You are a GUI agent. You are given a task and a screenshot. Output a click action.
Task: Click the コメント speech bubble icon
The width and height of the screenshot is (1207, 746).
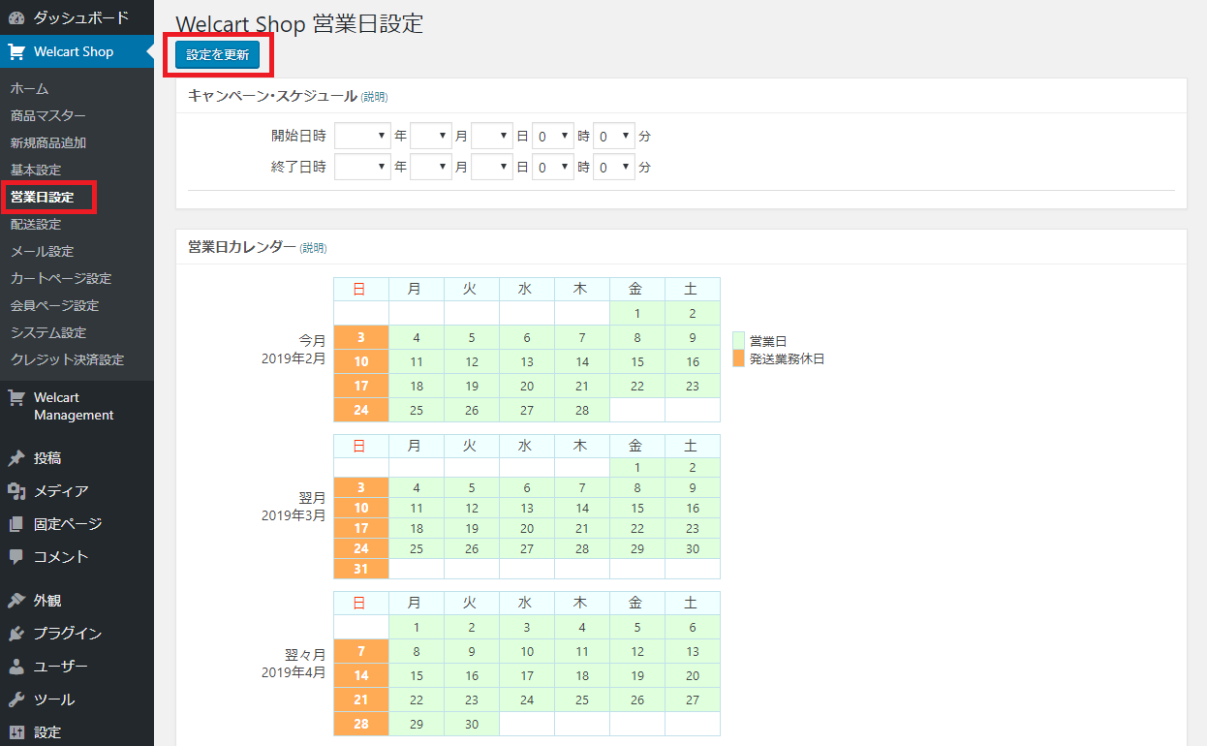pyautogui.click(x=16, y=557)
